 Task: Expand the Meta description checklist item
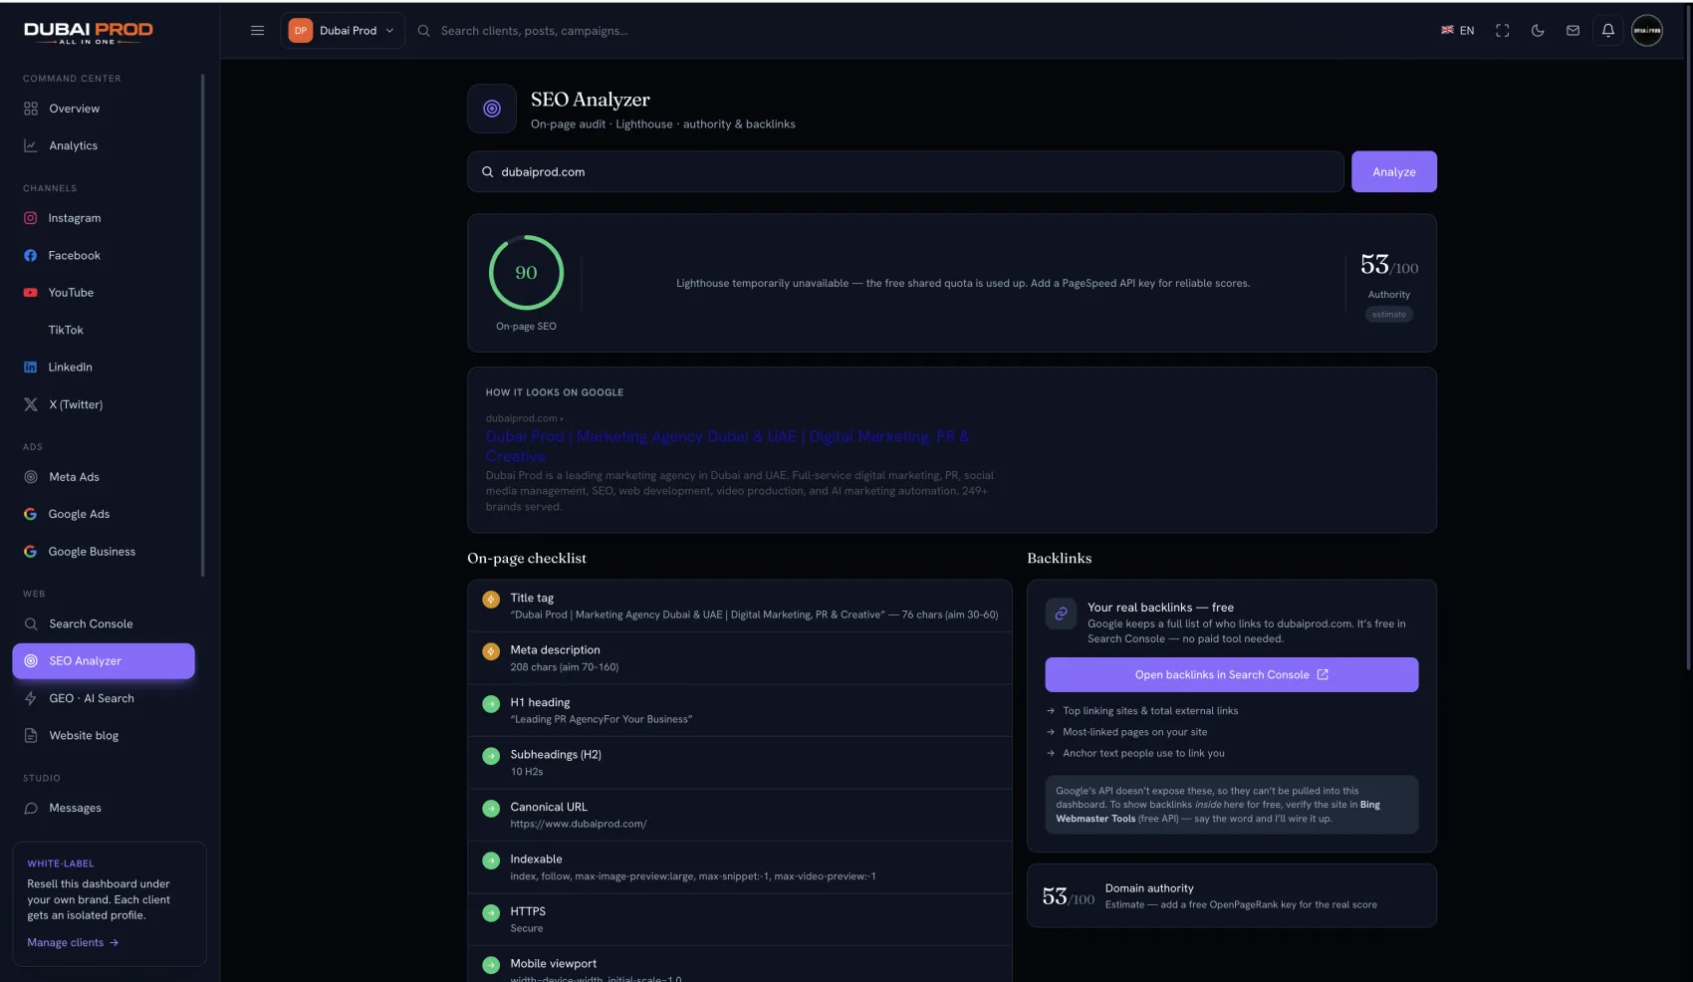pyautogui.click(x=740, y=657)
